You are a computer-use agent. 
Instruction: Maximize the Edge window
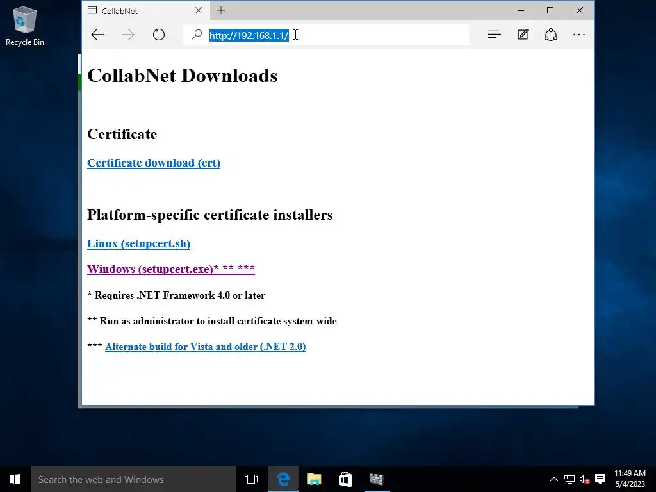click(550, 10)
